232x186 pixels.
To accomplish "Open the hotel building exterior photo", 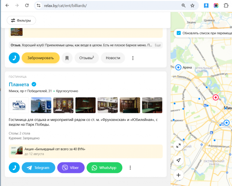I will click(41, 105).
